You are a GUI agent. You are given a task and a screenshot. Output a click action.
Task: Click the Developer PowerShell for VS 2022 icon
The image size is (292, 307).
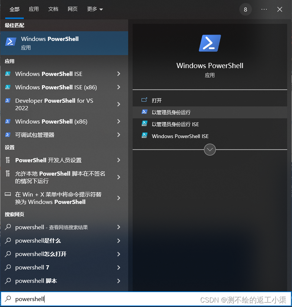click(x=8, y=100)
